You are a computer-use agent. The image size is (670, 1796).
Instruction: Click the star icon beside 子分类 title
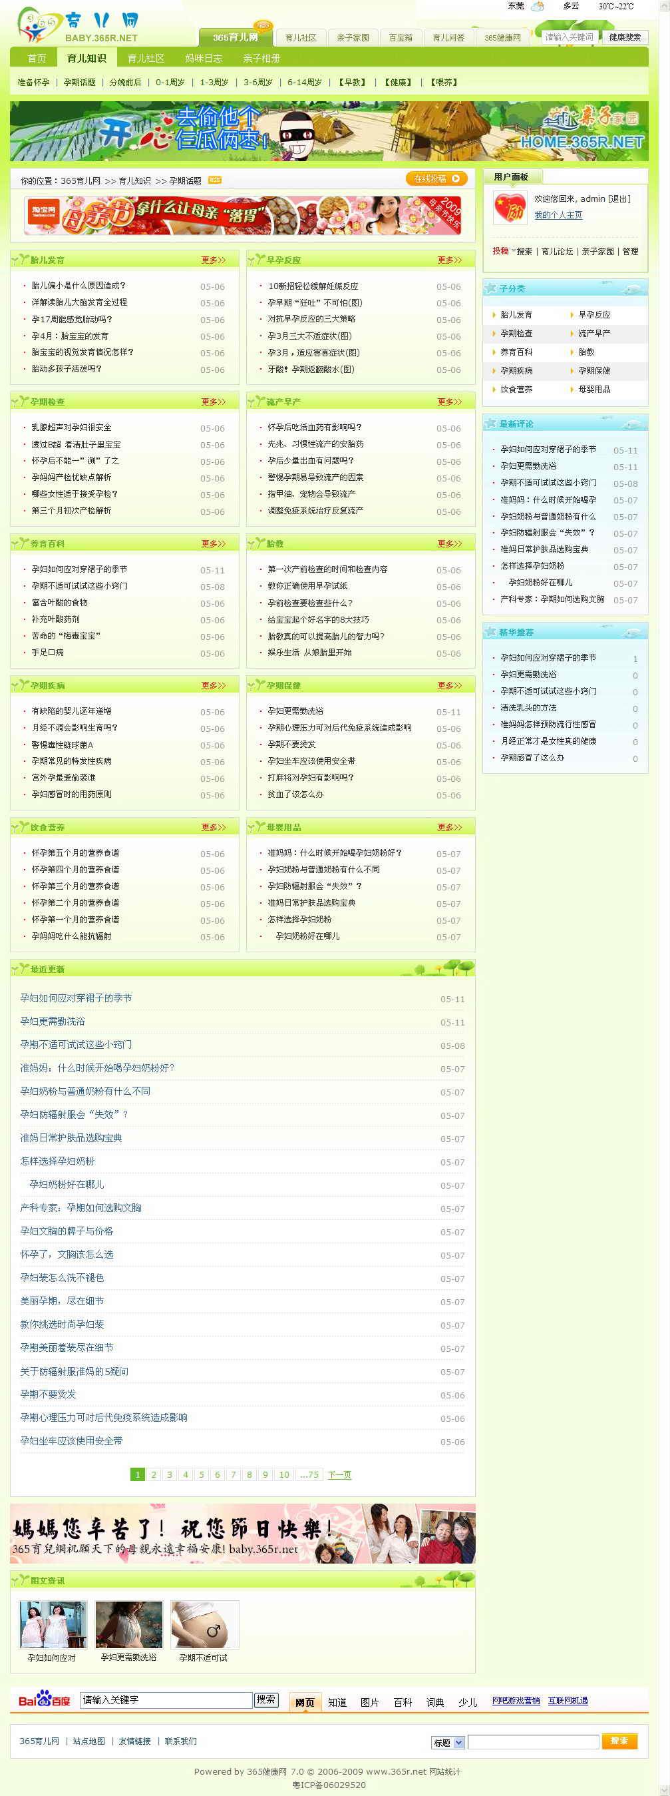pos(490,288)
